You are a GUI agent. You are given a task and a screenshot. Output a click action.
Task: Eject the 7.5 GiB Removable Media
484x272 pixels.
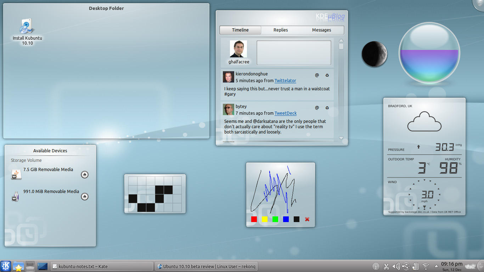(85, 175)
